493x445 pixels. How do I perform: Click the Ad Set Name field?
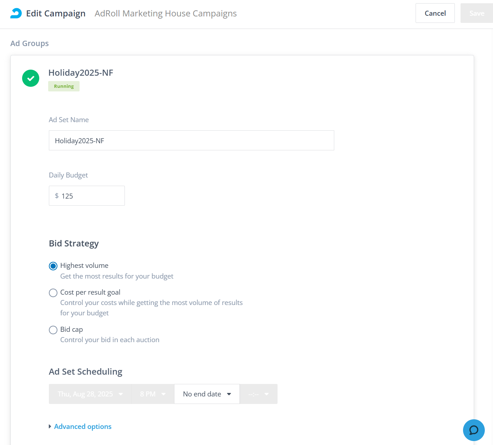click(x=191, y=140)
